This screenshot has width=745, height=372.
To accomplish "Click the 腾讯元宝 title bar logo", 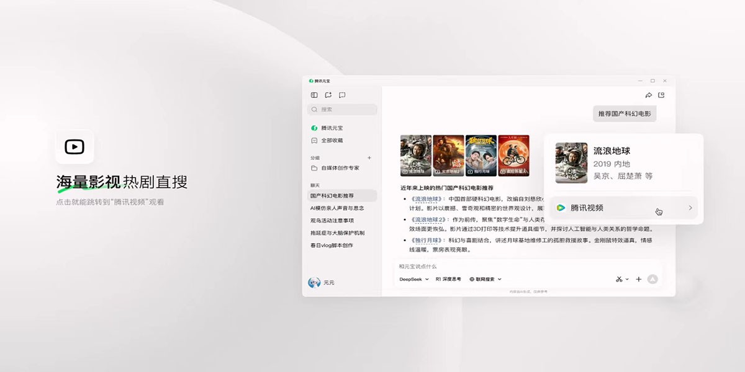I will tap(311, 81).
